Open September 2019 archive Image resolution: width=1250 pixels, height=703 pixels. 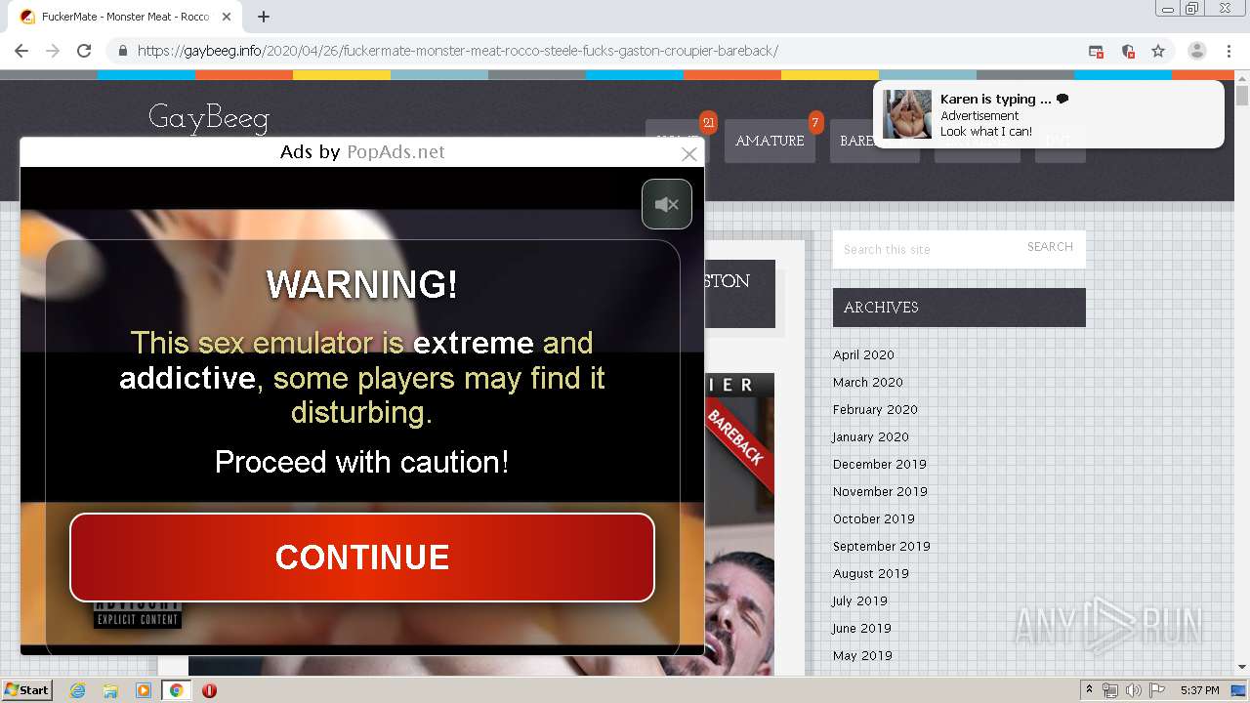point(882,546)
